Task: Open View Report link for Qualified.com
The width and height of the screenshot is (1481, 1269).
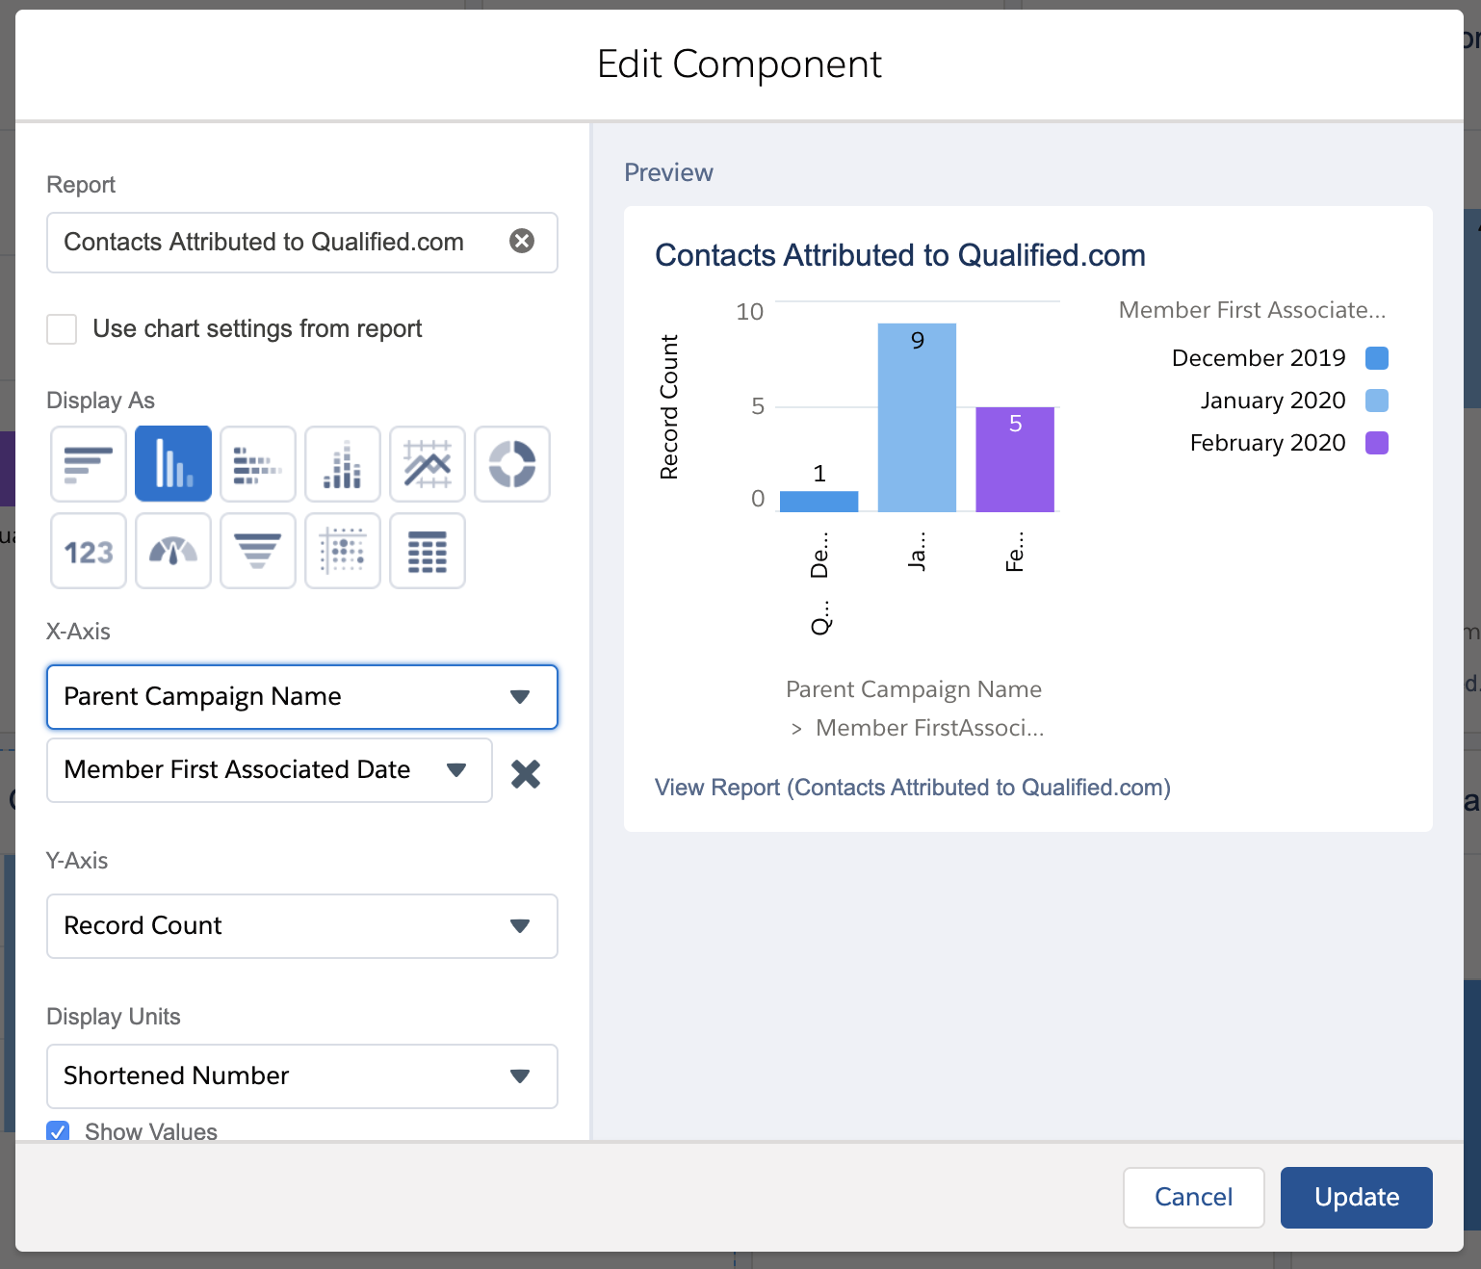Action: tap(913, 788)
